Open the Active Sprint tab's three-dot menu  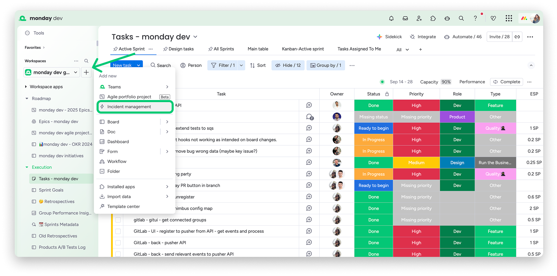(x=151, y=49)
